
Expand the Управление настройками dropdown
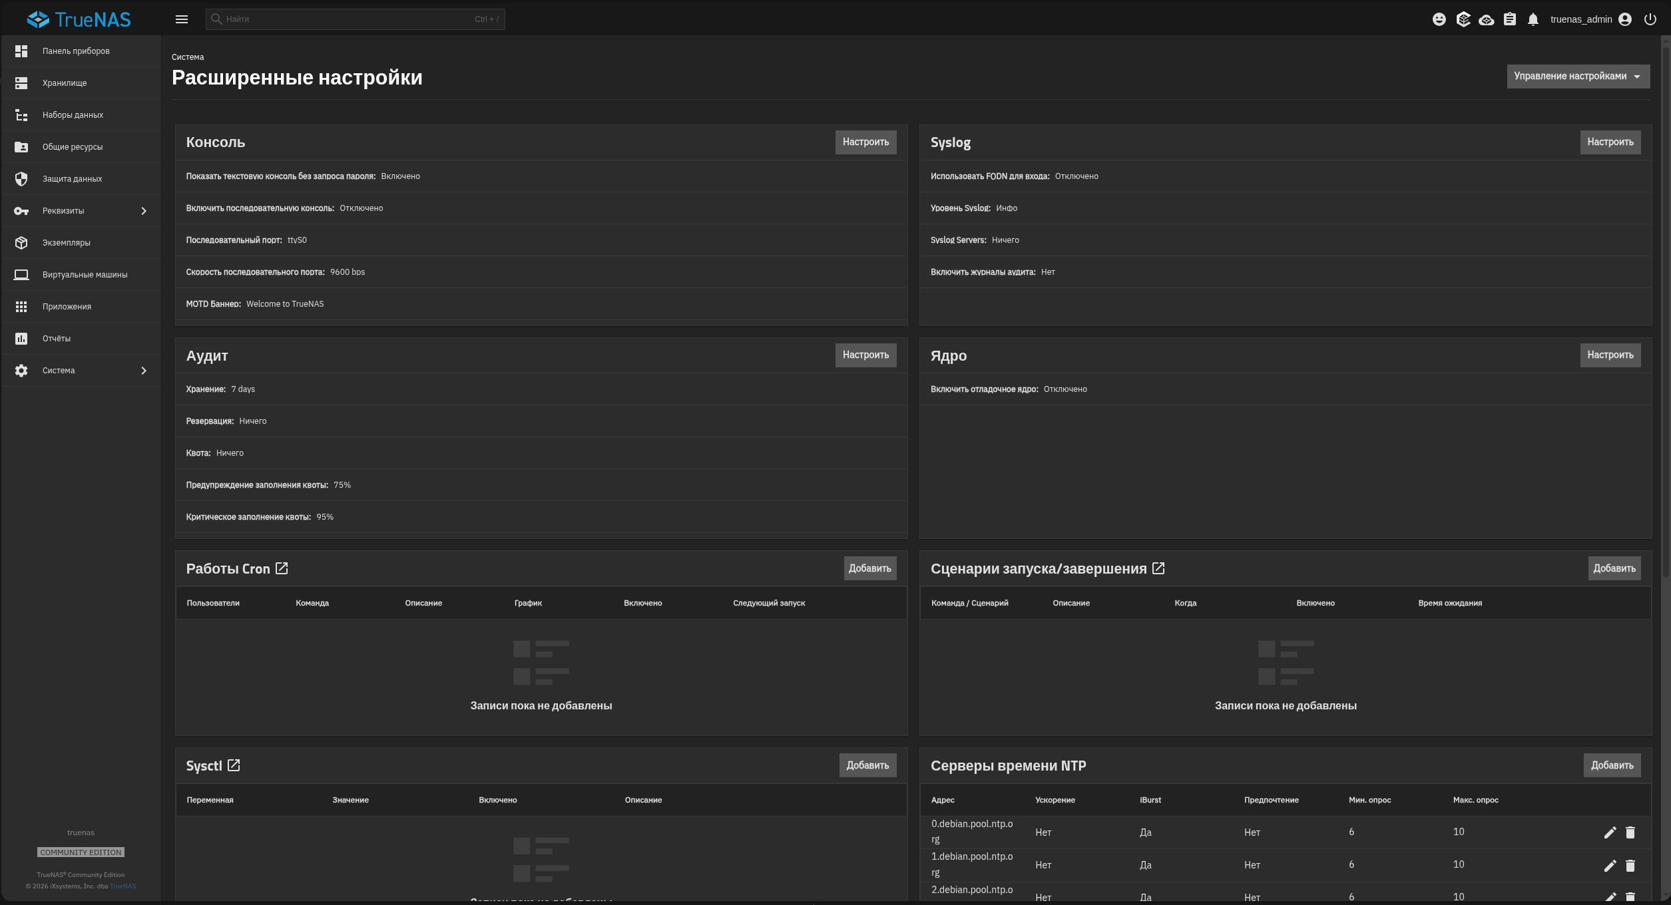pos(1578,76)
